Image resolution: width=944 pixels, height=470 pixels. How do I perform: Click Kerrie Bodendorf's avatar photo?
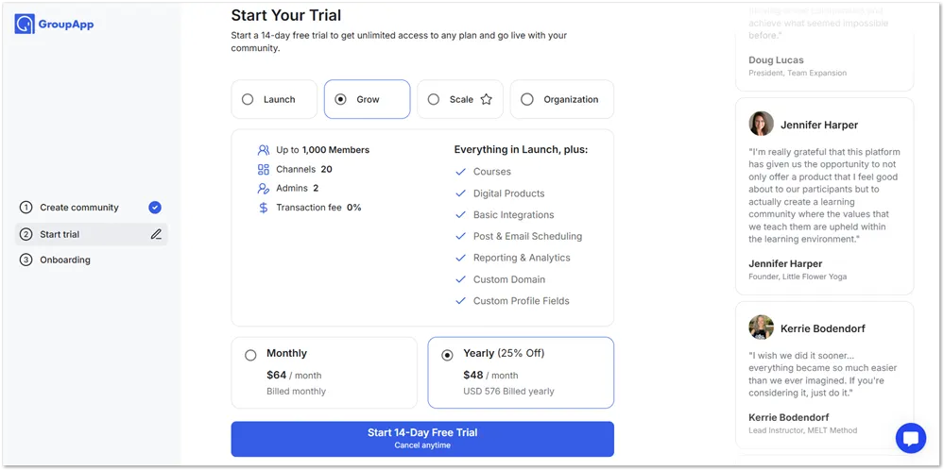coord(761,327)
